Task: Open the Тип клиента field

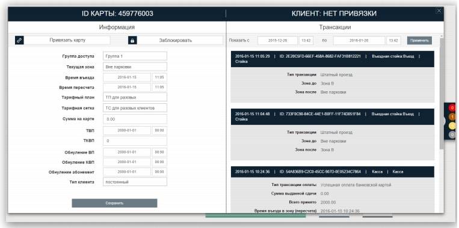Action: (135, 182)
